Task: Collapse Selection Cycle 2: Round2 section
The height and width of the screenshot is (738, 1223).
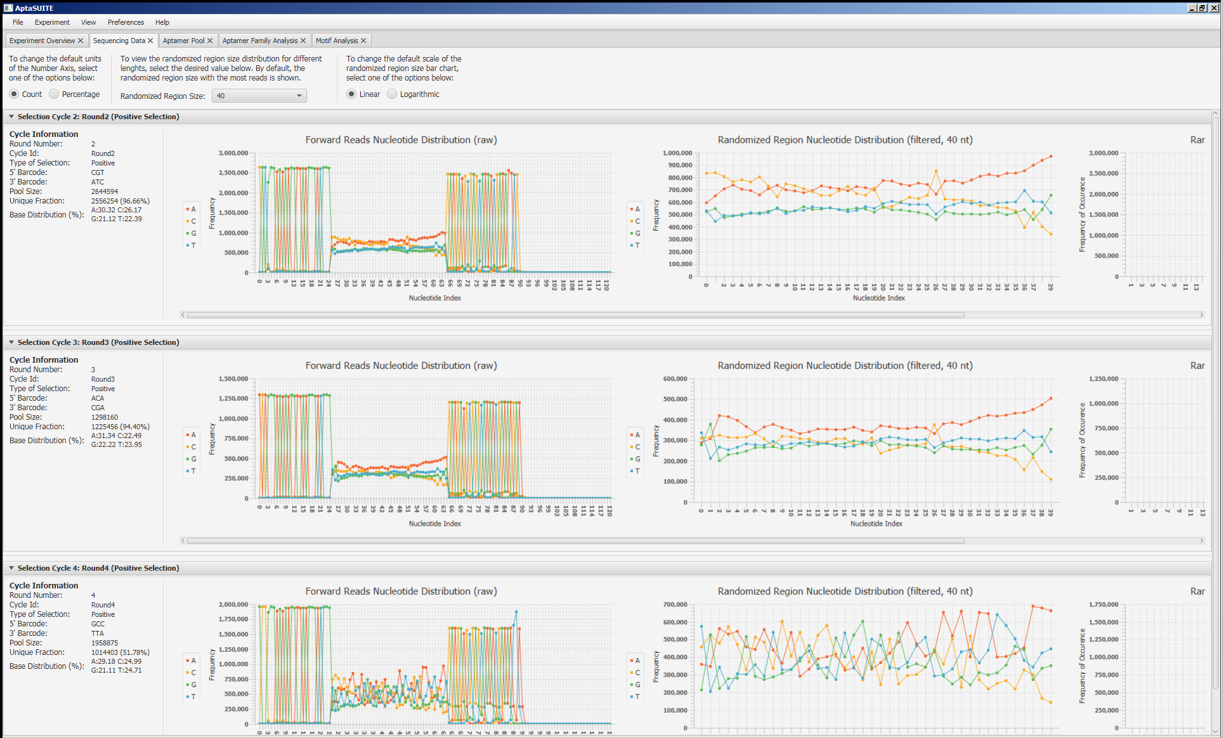Action: (x=11, y=117)
